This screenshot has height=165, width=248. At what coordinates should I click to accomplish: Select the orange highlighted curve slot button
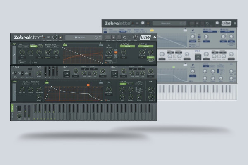[116, 52]
